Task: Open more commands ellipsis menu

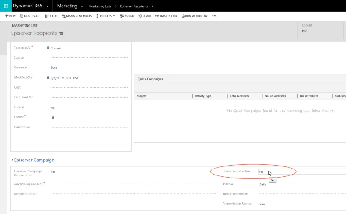Action: point(214,16)
